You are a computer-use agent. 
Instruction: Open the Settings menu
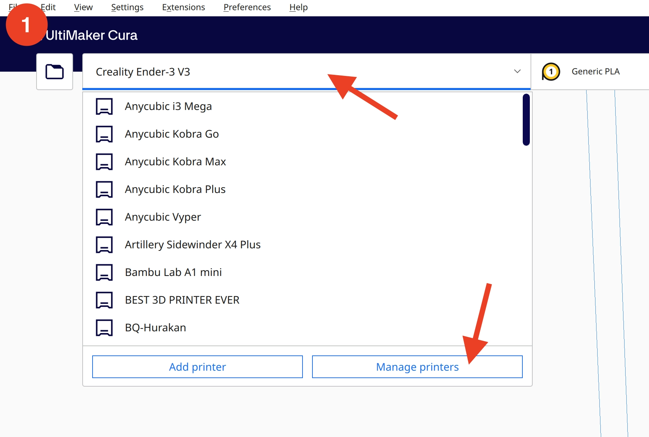tap(127, 7)
